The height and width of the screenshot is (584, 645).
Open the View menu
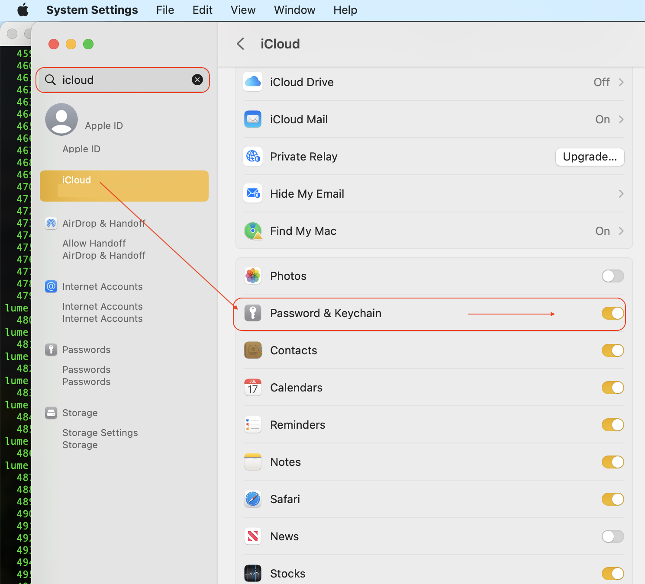(x=243, y=10)
